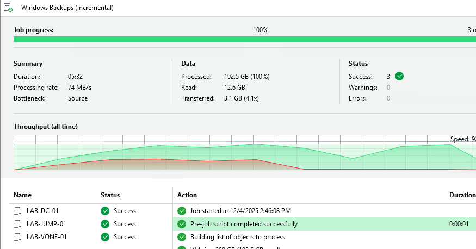
Task: Click the success status icon for LAB-VONE-01
Action: click(105, 237)
